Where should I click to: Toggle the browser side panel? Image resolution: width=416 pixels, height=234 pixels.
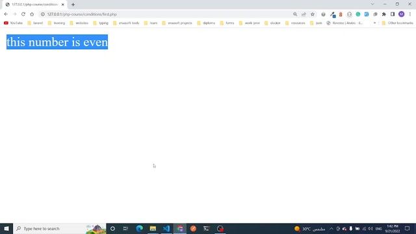tap(393, 14)
